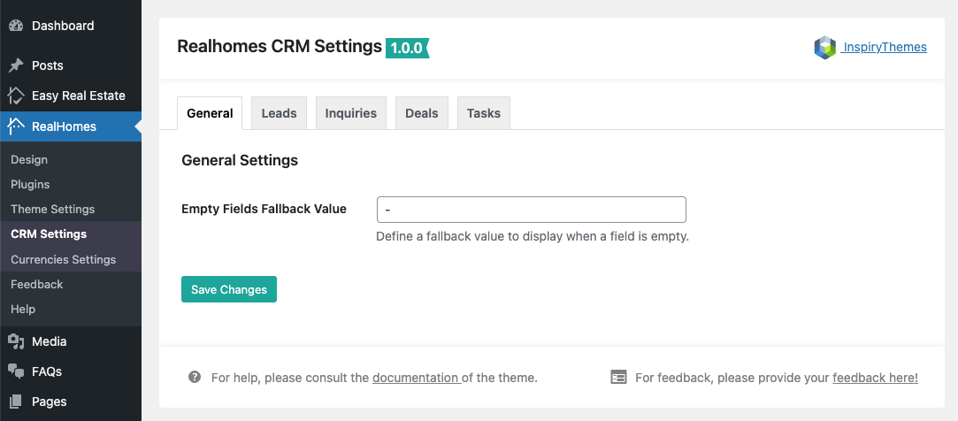The width and height of the screenshot is (958, 421).
Task: Open the Inquiries tab
Action: pos(350,113)
